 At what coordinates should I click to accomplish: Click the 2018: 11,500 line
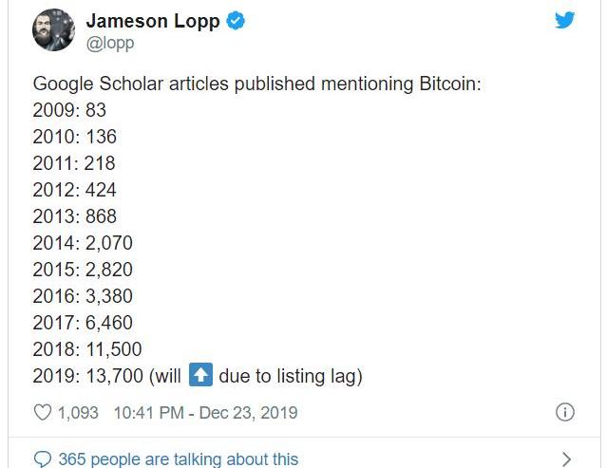pos(87,349)
